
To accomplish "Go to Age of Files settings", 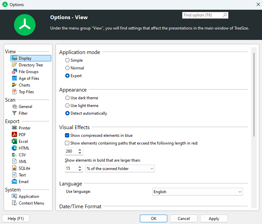I will click(x=29, y=78).
